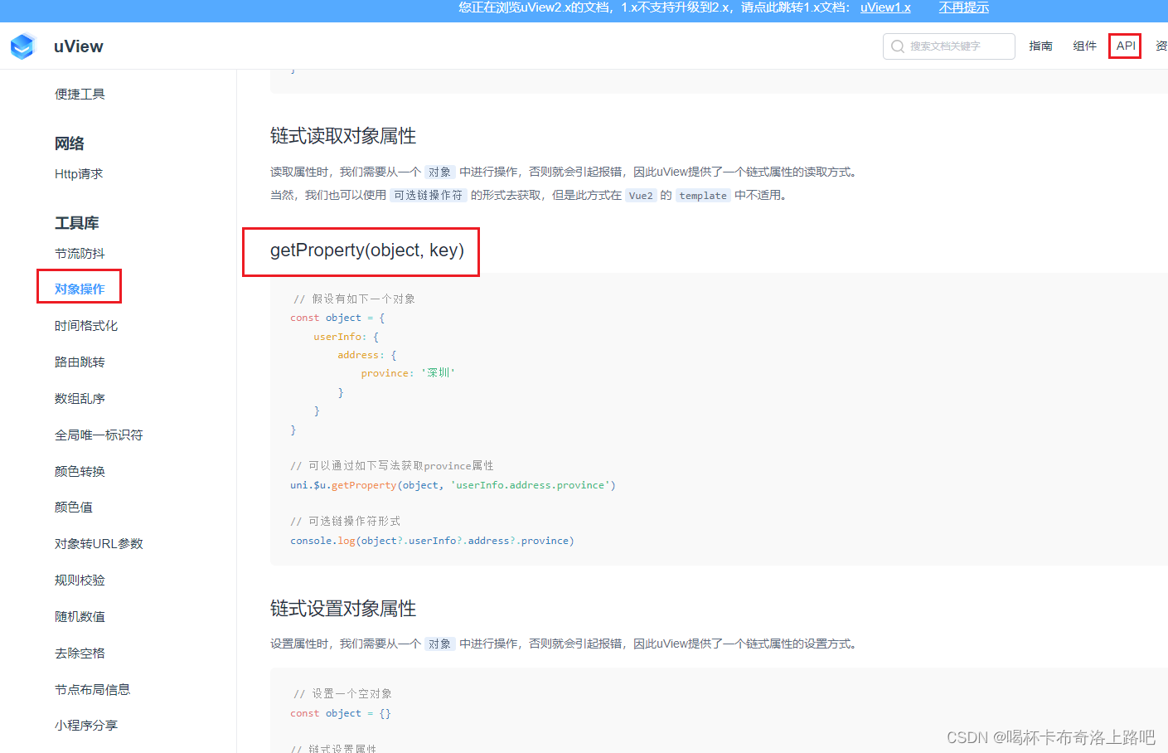Open 路由跳转 sidebar page
The image size is (1168, 753).
pyautogui.click(x=80, y=362)
